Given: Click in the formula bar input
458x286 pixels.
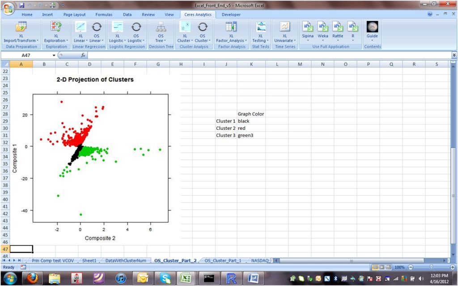Looking at the screenshot, I should coord(269,55).
